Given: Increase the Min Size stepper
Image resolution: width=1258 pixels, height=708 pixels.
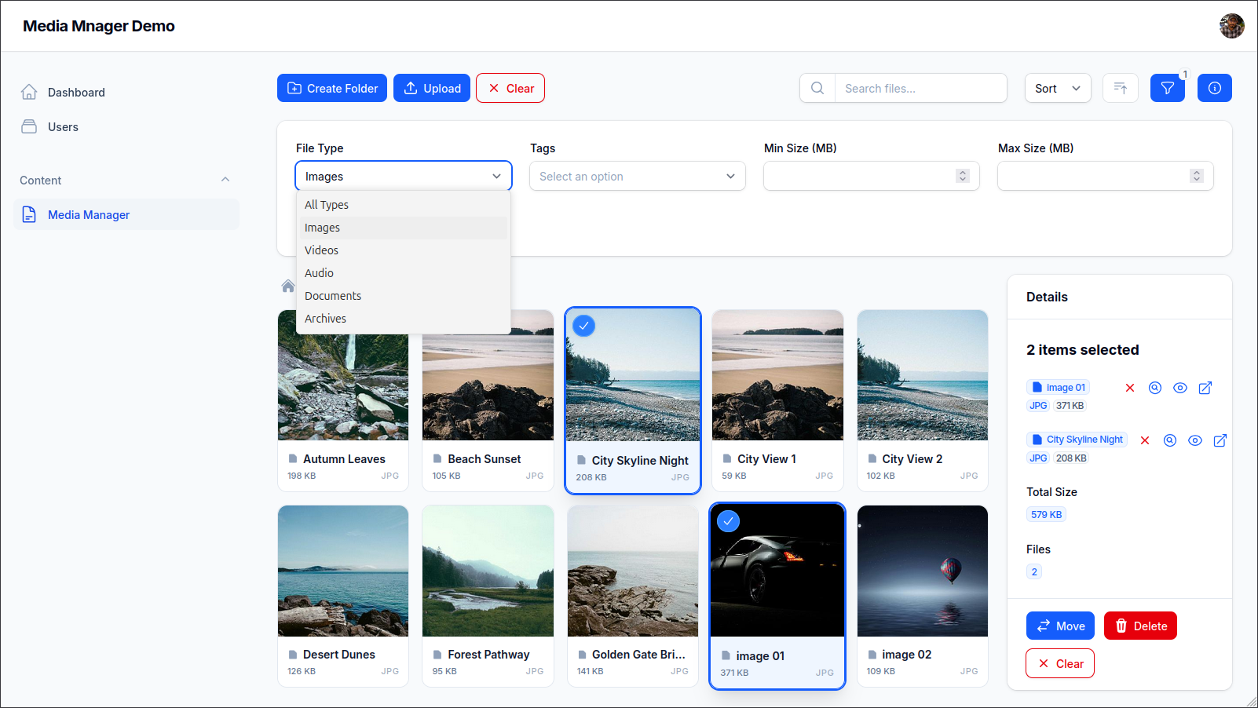Looking at the screenshot, I should (962, 173).
